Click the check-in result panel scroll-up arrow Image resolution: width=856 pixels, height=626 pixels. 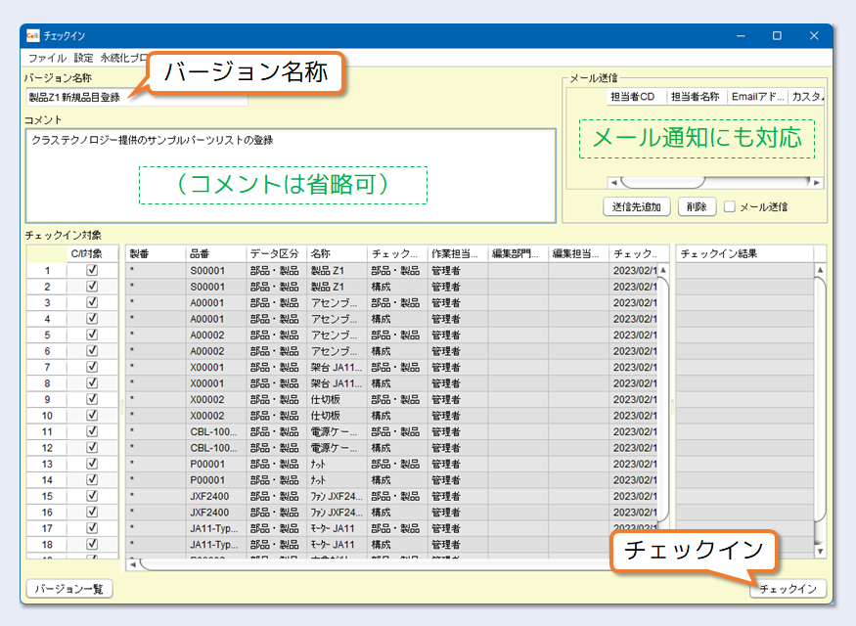click(x=820, y=270)
